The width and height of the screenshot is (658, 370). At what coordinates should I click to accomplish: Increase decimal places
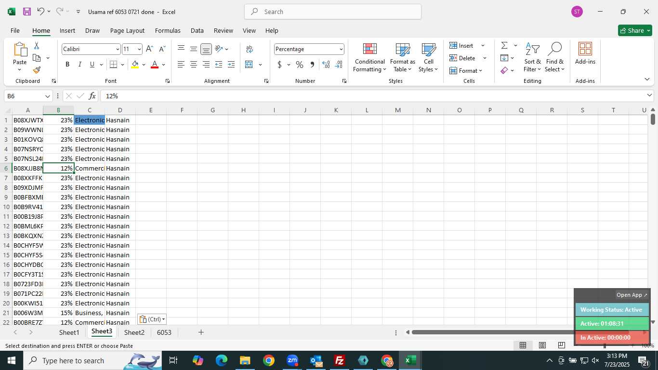[x=326, y=65]
